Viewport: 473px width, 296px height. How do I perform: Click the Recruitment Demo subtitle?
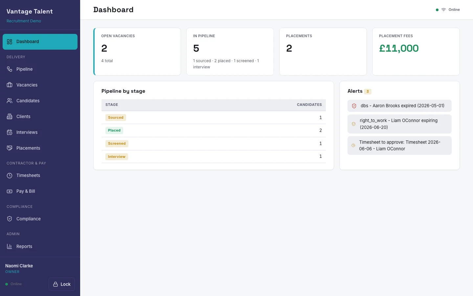pos(24,21)
